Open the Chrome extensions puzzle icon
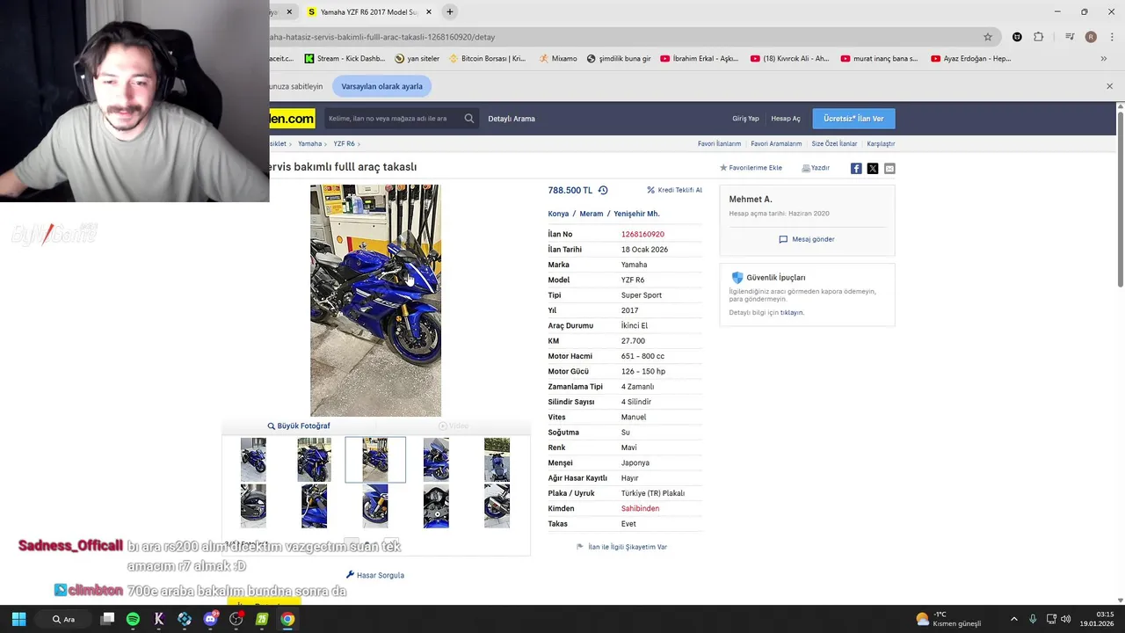Screen dimensions: 1125x633 click(1039, 37)
